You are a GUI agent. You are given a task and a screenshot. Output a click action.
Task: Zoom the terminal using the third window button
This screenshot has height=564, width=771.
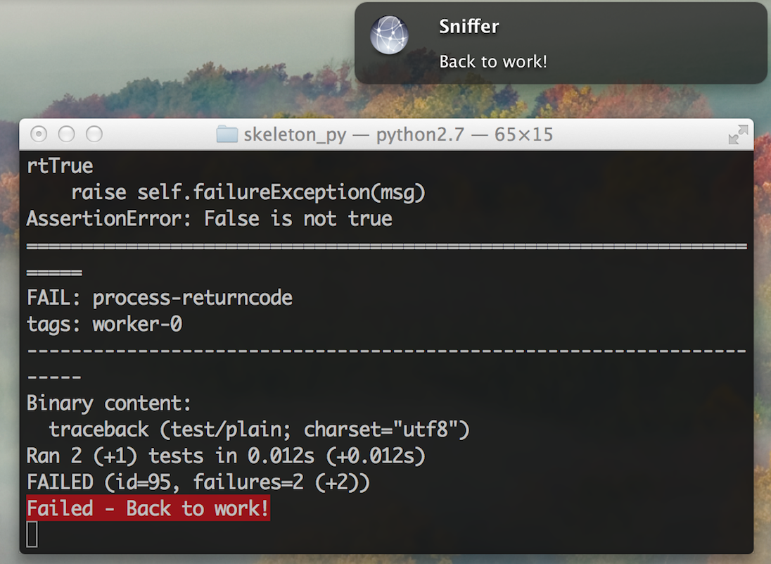94,134
